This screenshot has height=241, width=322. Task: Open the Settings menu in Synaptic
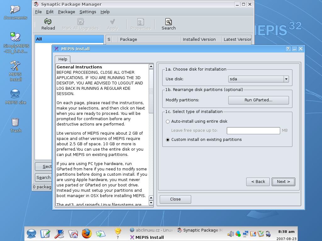point(88,12)
